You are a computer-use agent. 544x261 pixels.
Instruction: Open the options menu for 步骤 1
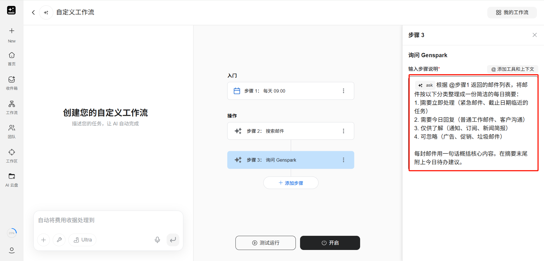tap(343, 91)
